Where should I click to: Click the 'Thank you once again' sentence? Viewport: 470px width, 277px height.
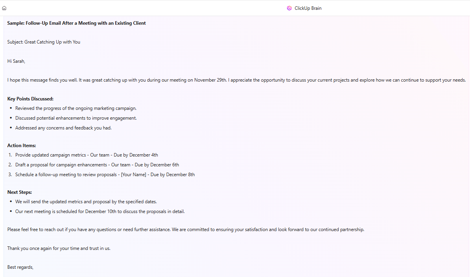click(x=59, y=248)
